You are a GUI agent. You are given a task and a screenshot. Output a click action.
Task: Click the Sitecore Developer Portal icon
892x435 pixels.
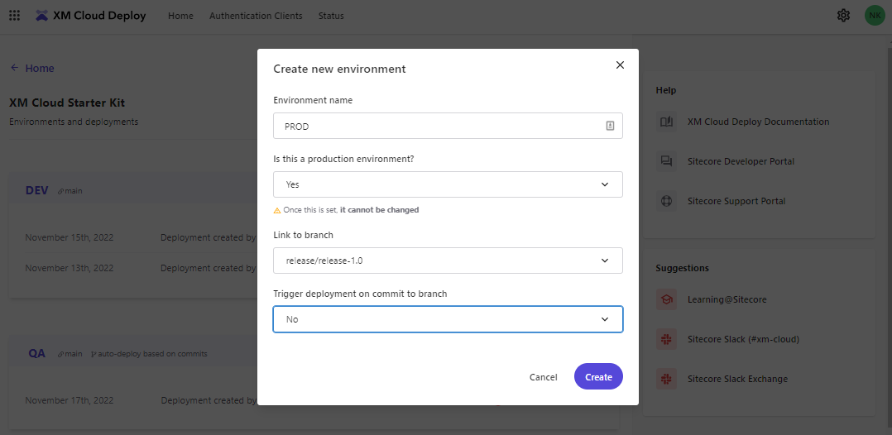click(666, 161)
